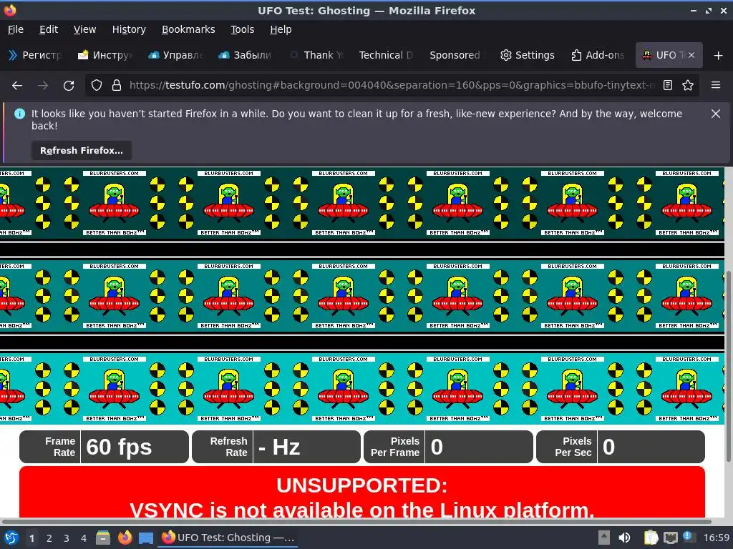Bookmark this page with star
733x549 pixels.
688,86
